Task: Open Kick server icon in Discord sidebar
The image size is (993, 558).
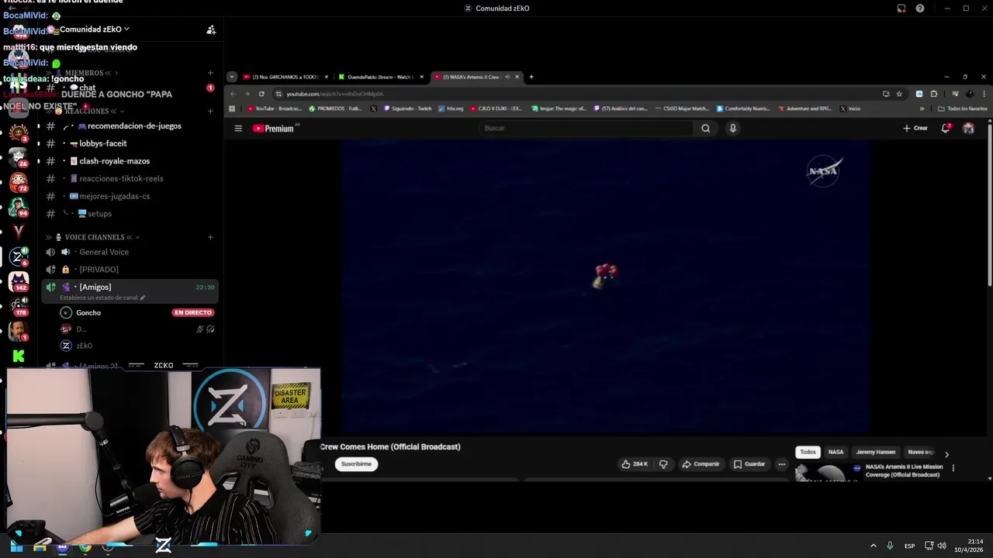Action: coord(19,356)
